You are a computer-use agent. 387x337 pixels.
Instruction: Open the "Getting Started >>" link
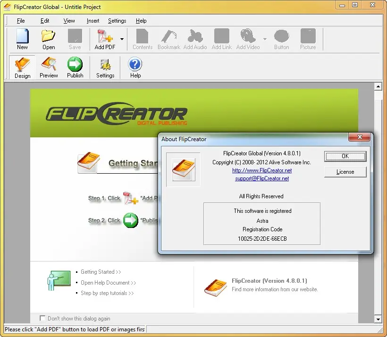coord(101,272)
